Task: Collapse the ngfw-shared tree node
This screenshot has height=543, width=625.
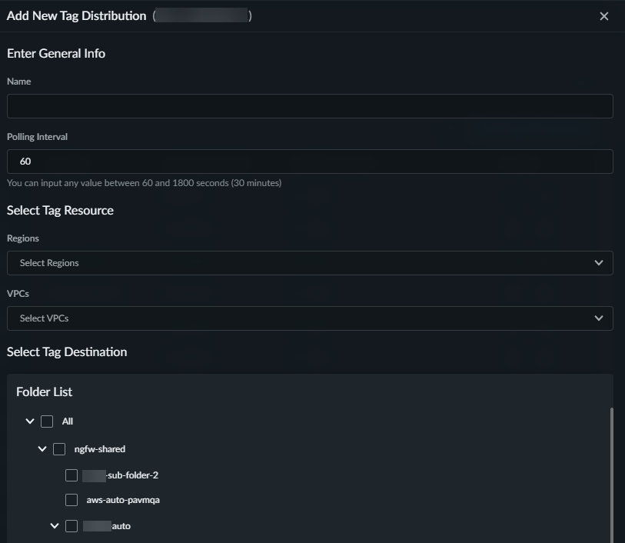Action: 42,449
